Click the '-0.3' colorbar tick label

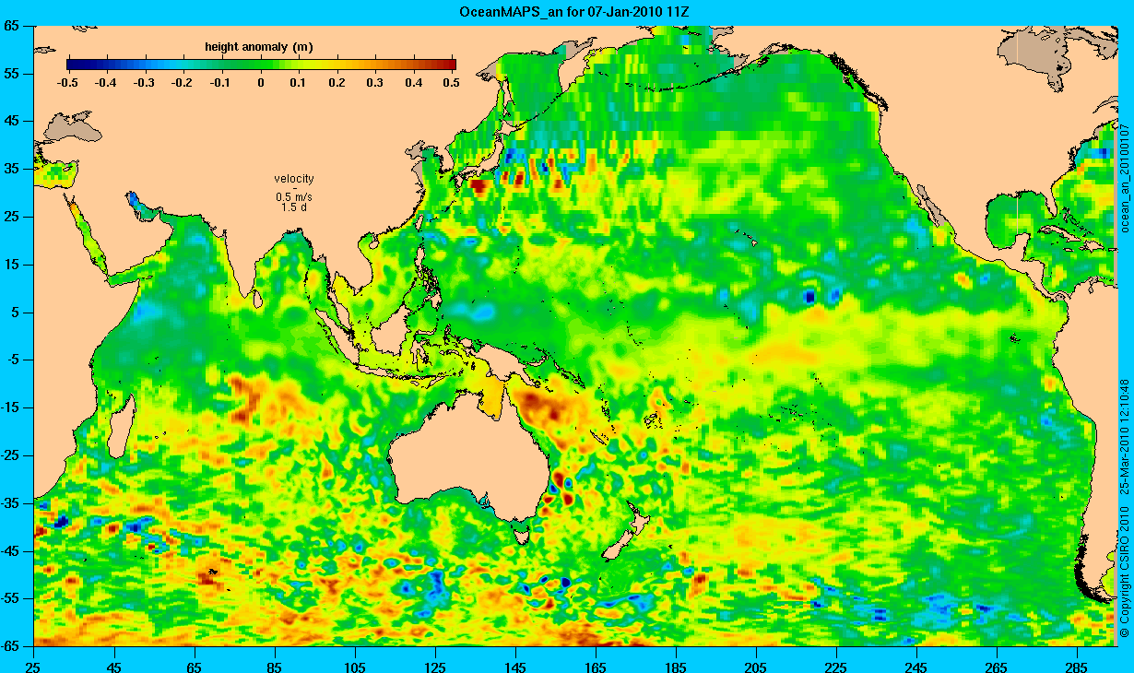145,83
